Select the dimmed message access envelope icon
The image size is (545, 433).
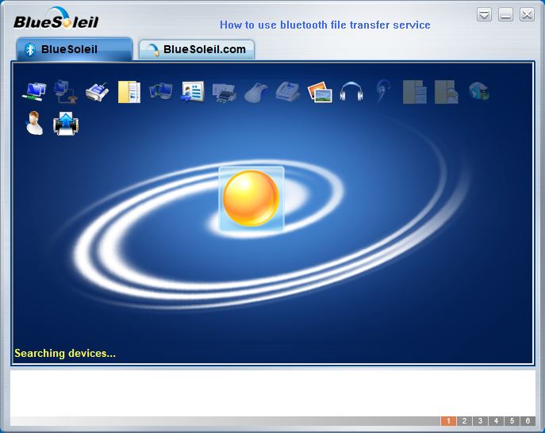click(447, 92)
